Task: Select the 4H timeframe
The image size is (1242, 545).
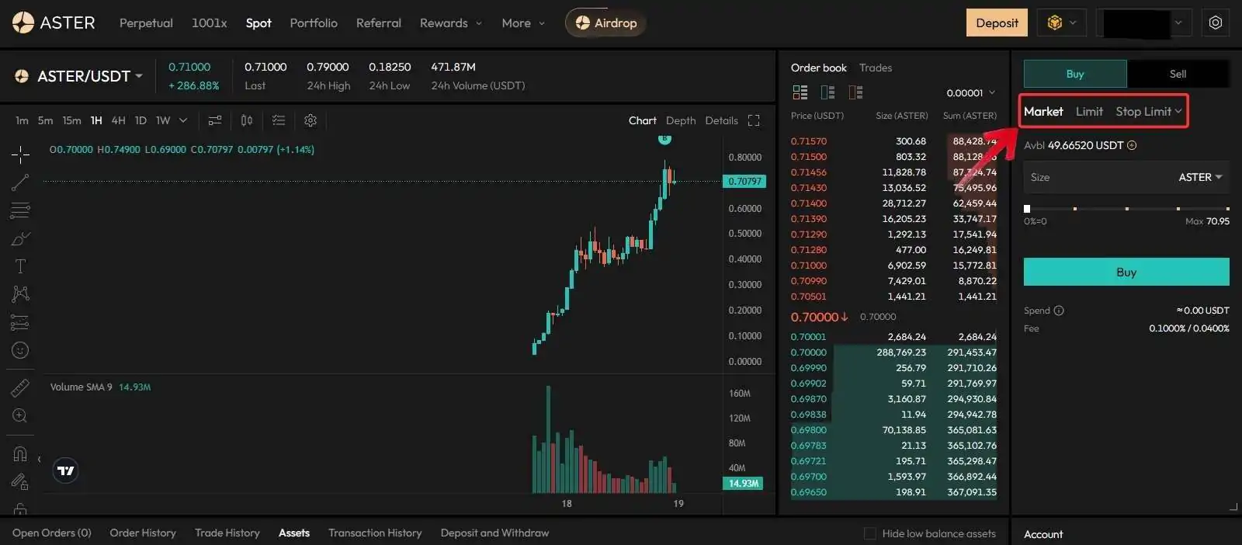Action: 118,120
